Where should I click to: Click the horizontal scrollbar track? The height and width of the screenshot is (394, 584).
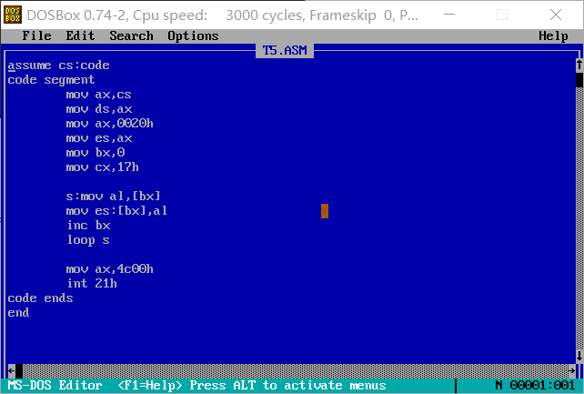(296, 371)
